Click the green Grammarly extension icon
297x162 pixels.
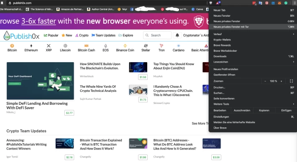[286, 3]
